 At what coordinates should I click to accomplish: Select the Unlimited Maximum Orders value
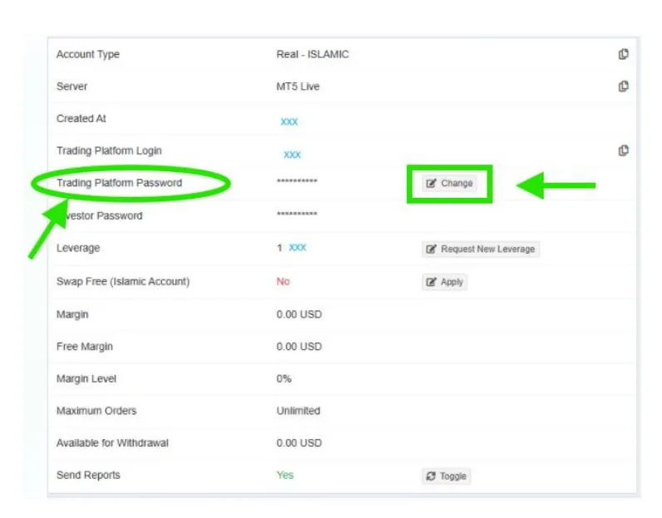coord(298,411)
